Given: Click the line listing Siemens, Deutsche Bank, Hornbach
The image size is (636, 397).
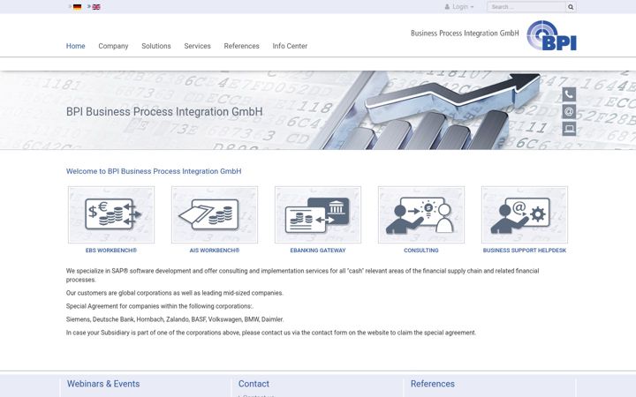Looking at the screenshot, I should [175, 319].
